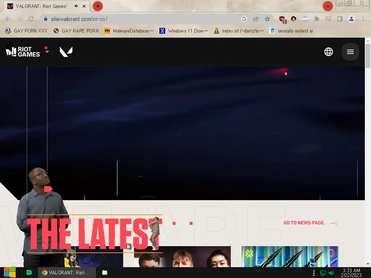Share this page using the share icon
This screenshot has width=371, height=278.
[x=256, y=19]
